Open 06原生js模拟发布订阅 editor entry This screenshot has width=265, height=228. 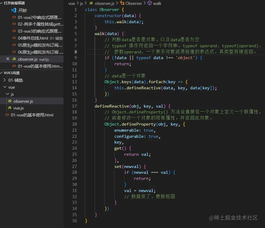[41, 52]
